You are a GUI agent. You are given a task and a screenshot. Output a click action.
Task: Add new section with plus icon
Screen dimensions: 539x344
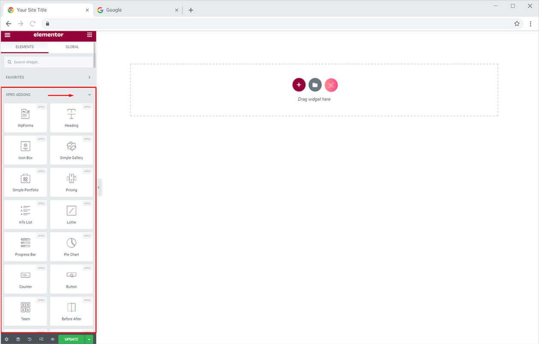click(299, 85)
